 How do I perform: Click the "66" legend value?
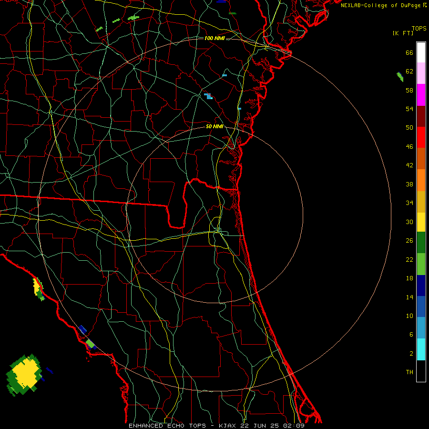tap(409, 52)
